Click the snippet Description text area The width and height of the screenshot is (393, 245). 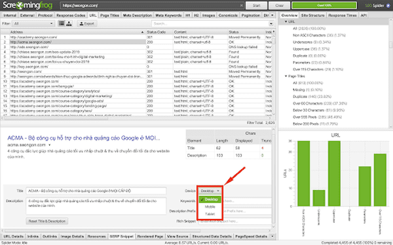click(96, 206)
